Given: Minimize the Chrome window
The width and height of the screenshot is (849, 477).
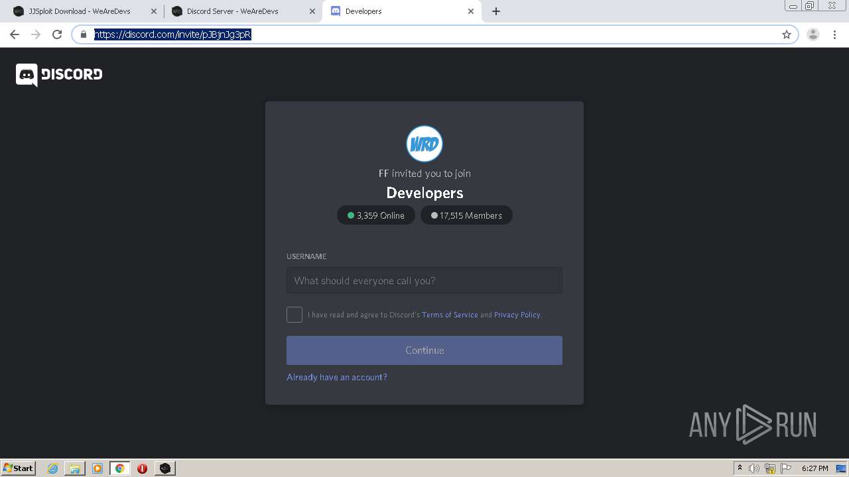Looking at the screenshot, I should [793, 5].
